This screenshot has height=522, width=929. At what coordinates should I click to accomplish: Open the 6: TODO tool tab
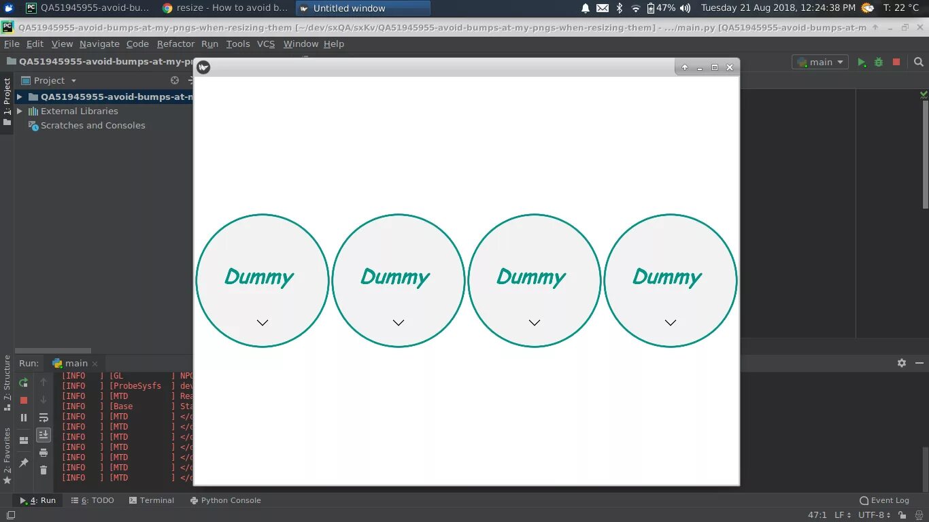click(92, 500)
